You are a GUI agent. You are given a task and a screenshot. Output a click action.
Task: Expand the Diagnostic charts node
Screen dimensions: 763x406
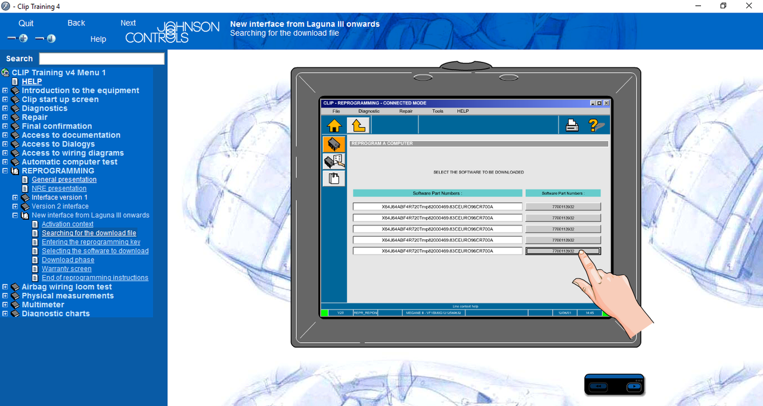click(5, 314)
